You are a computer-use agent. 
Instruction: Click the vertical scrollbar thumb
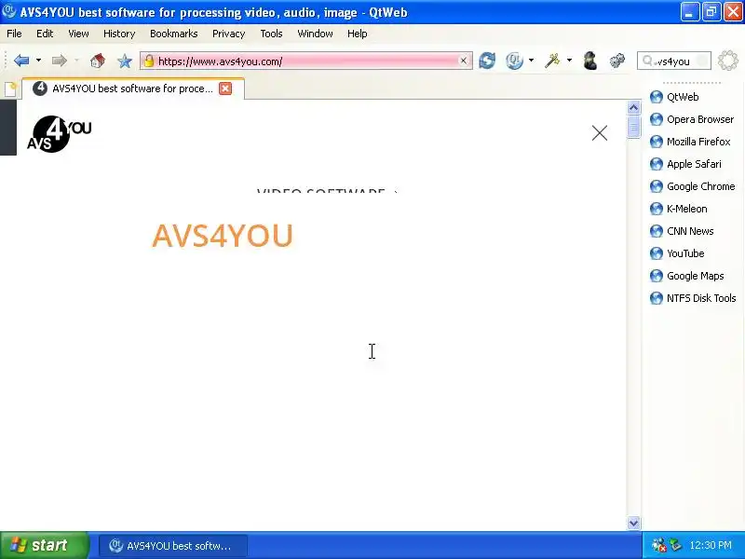point(633,127)
